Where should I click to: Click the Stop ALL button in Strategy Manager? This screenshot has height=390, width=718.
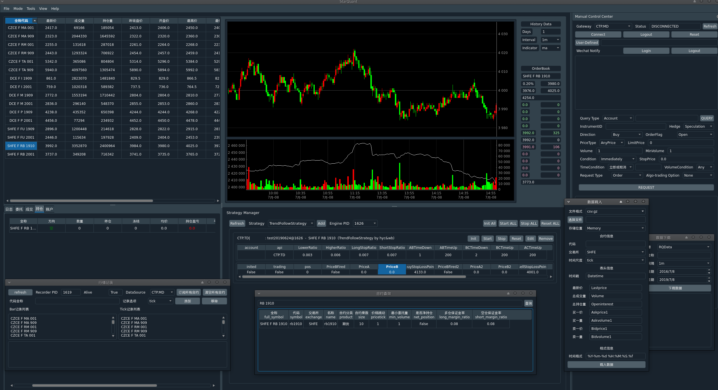528,223
